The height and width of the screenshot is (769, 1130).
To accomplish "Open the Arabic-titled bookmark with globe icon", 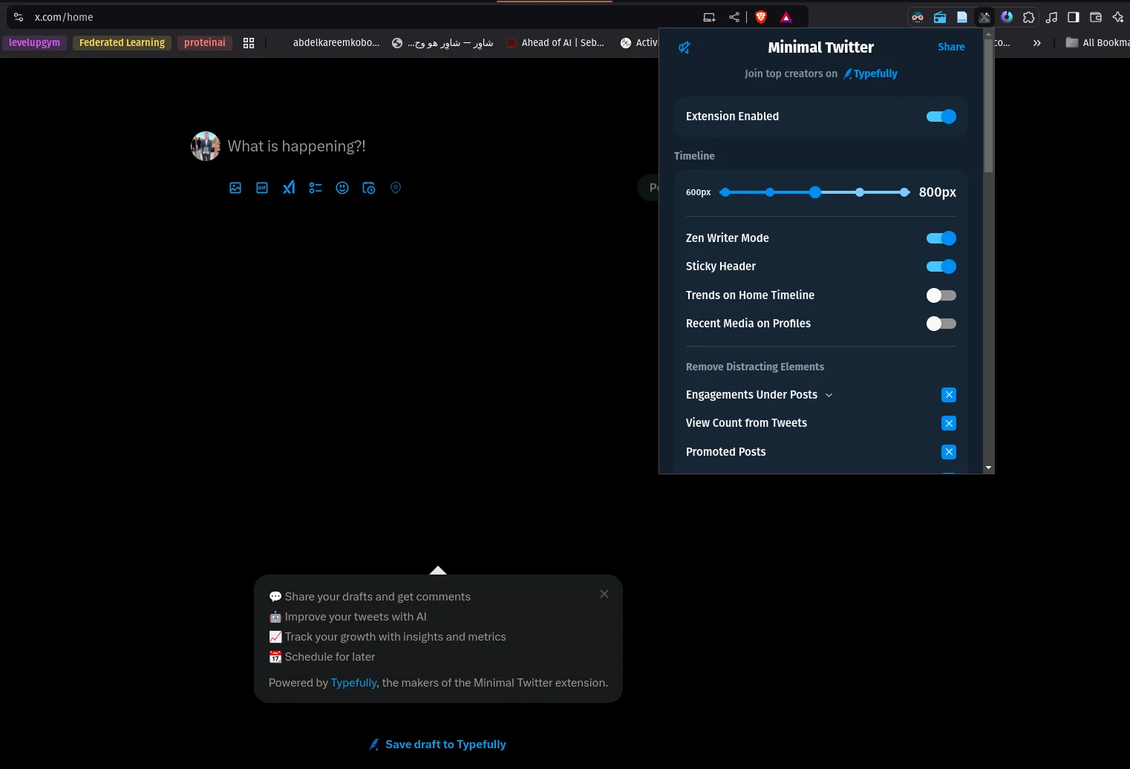I will 442,43.
